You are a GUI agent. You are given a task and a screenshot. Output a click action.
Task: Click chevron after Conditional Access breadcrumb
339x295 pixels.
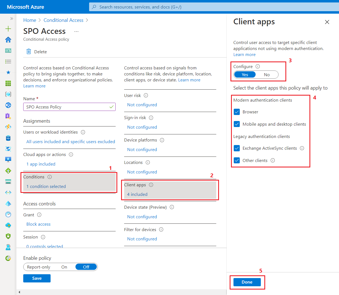click(x=87, y=20)
